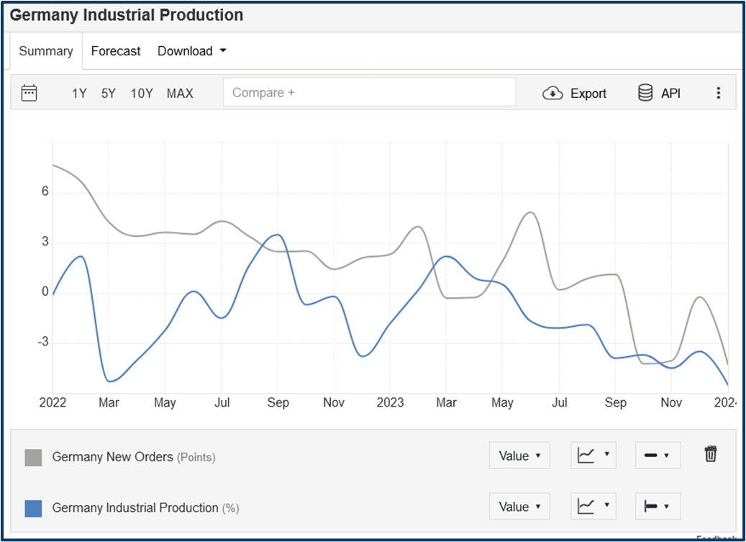Set chart range to 10Y

click(x=142, y=93)
